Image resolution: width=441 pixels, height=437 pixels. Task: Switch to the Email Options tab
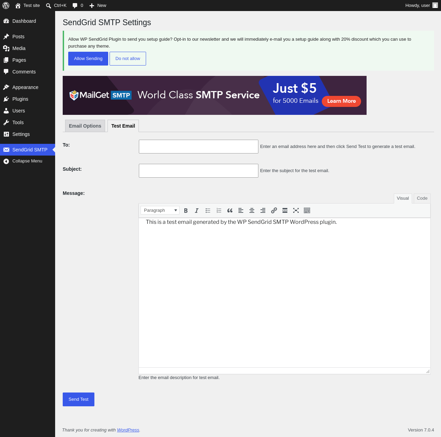[85, 126]
